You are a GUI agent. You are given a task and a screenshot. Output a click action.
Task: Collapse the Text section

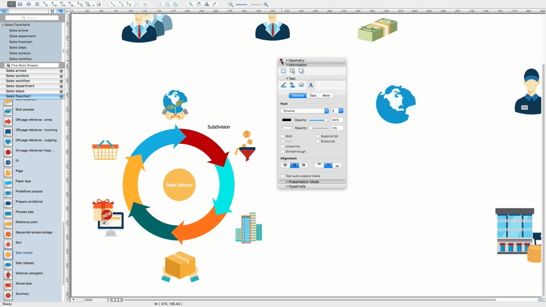[287, 79]
